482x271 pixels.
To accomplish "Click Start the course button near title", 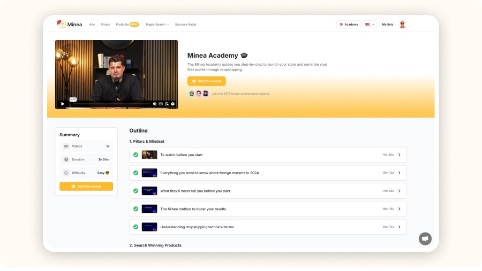I will [207, 81].
